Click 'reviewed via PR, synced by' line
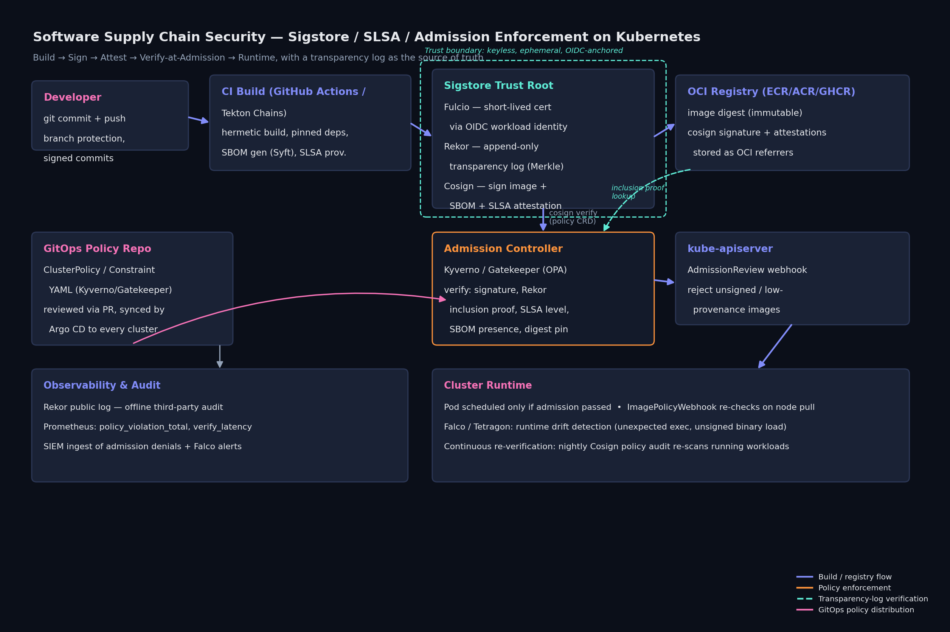The height and width of the screenshot is (632, 950). point(104,310)
